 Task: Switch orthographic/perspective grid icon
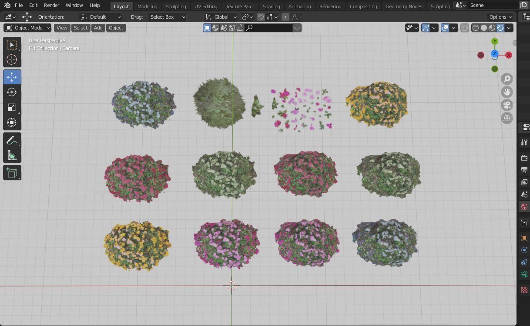(507, 118)
